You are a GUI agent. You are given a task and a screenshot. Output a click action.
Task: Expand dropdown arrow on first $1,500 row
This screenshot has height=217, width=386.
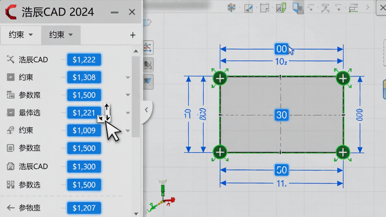pyautogui.click(x=128, y=95)
